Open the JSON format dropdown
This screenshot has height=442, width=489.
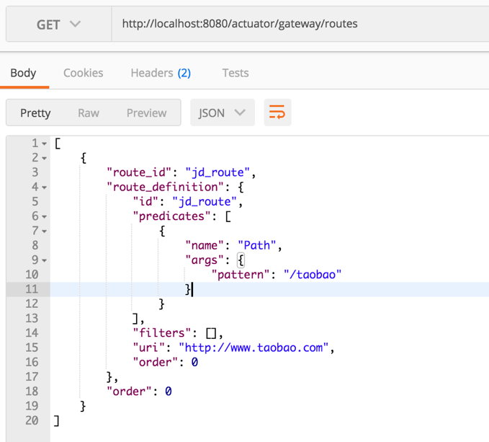click(x=222, y=112)
